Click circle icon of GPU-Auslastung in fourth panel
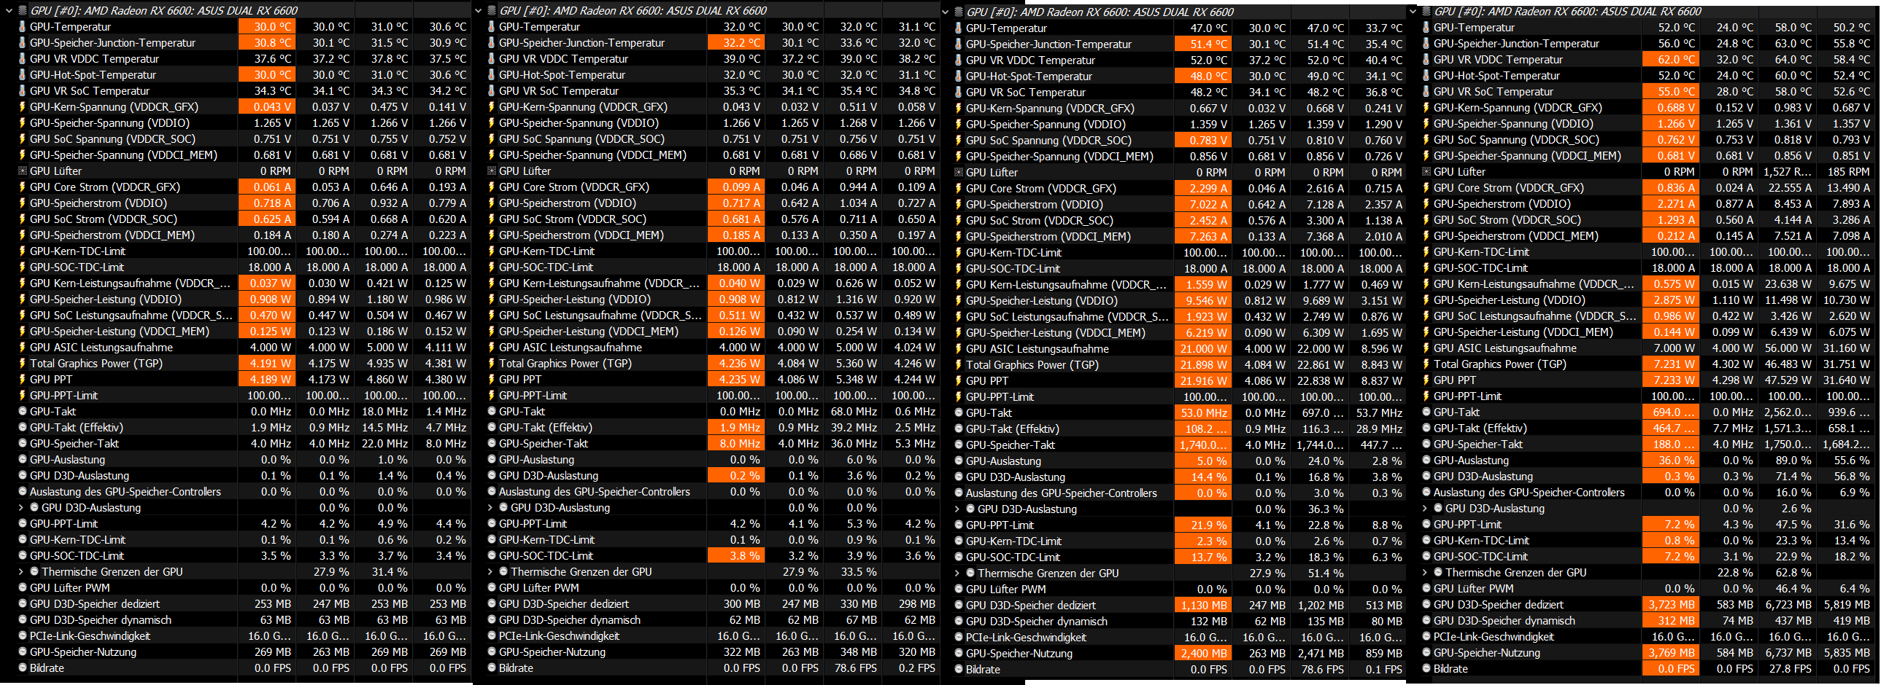1881x685 pixels. click(x=1426, y=461)
